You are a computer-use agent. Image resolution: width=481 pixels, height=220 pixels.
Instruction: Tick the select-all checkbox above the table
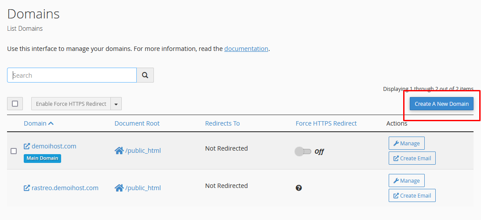pos(15,104)
